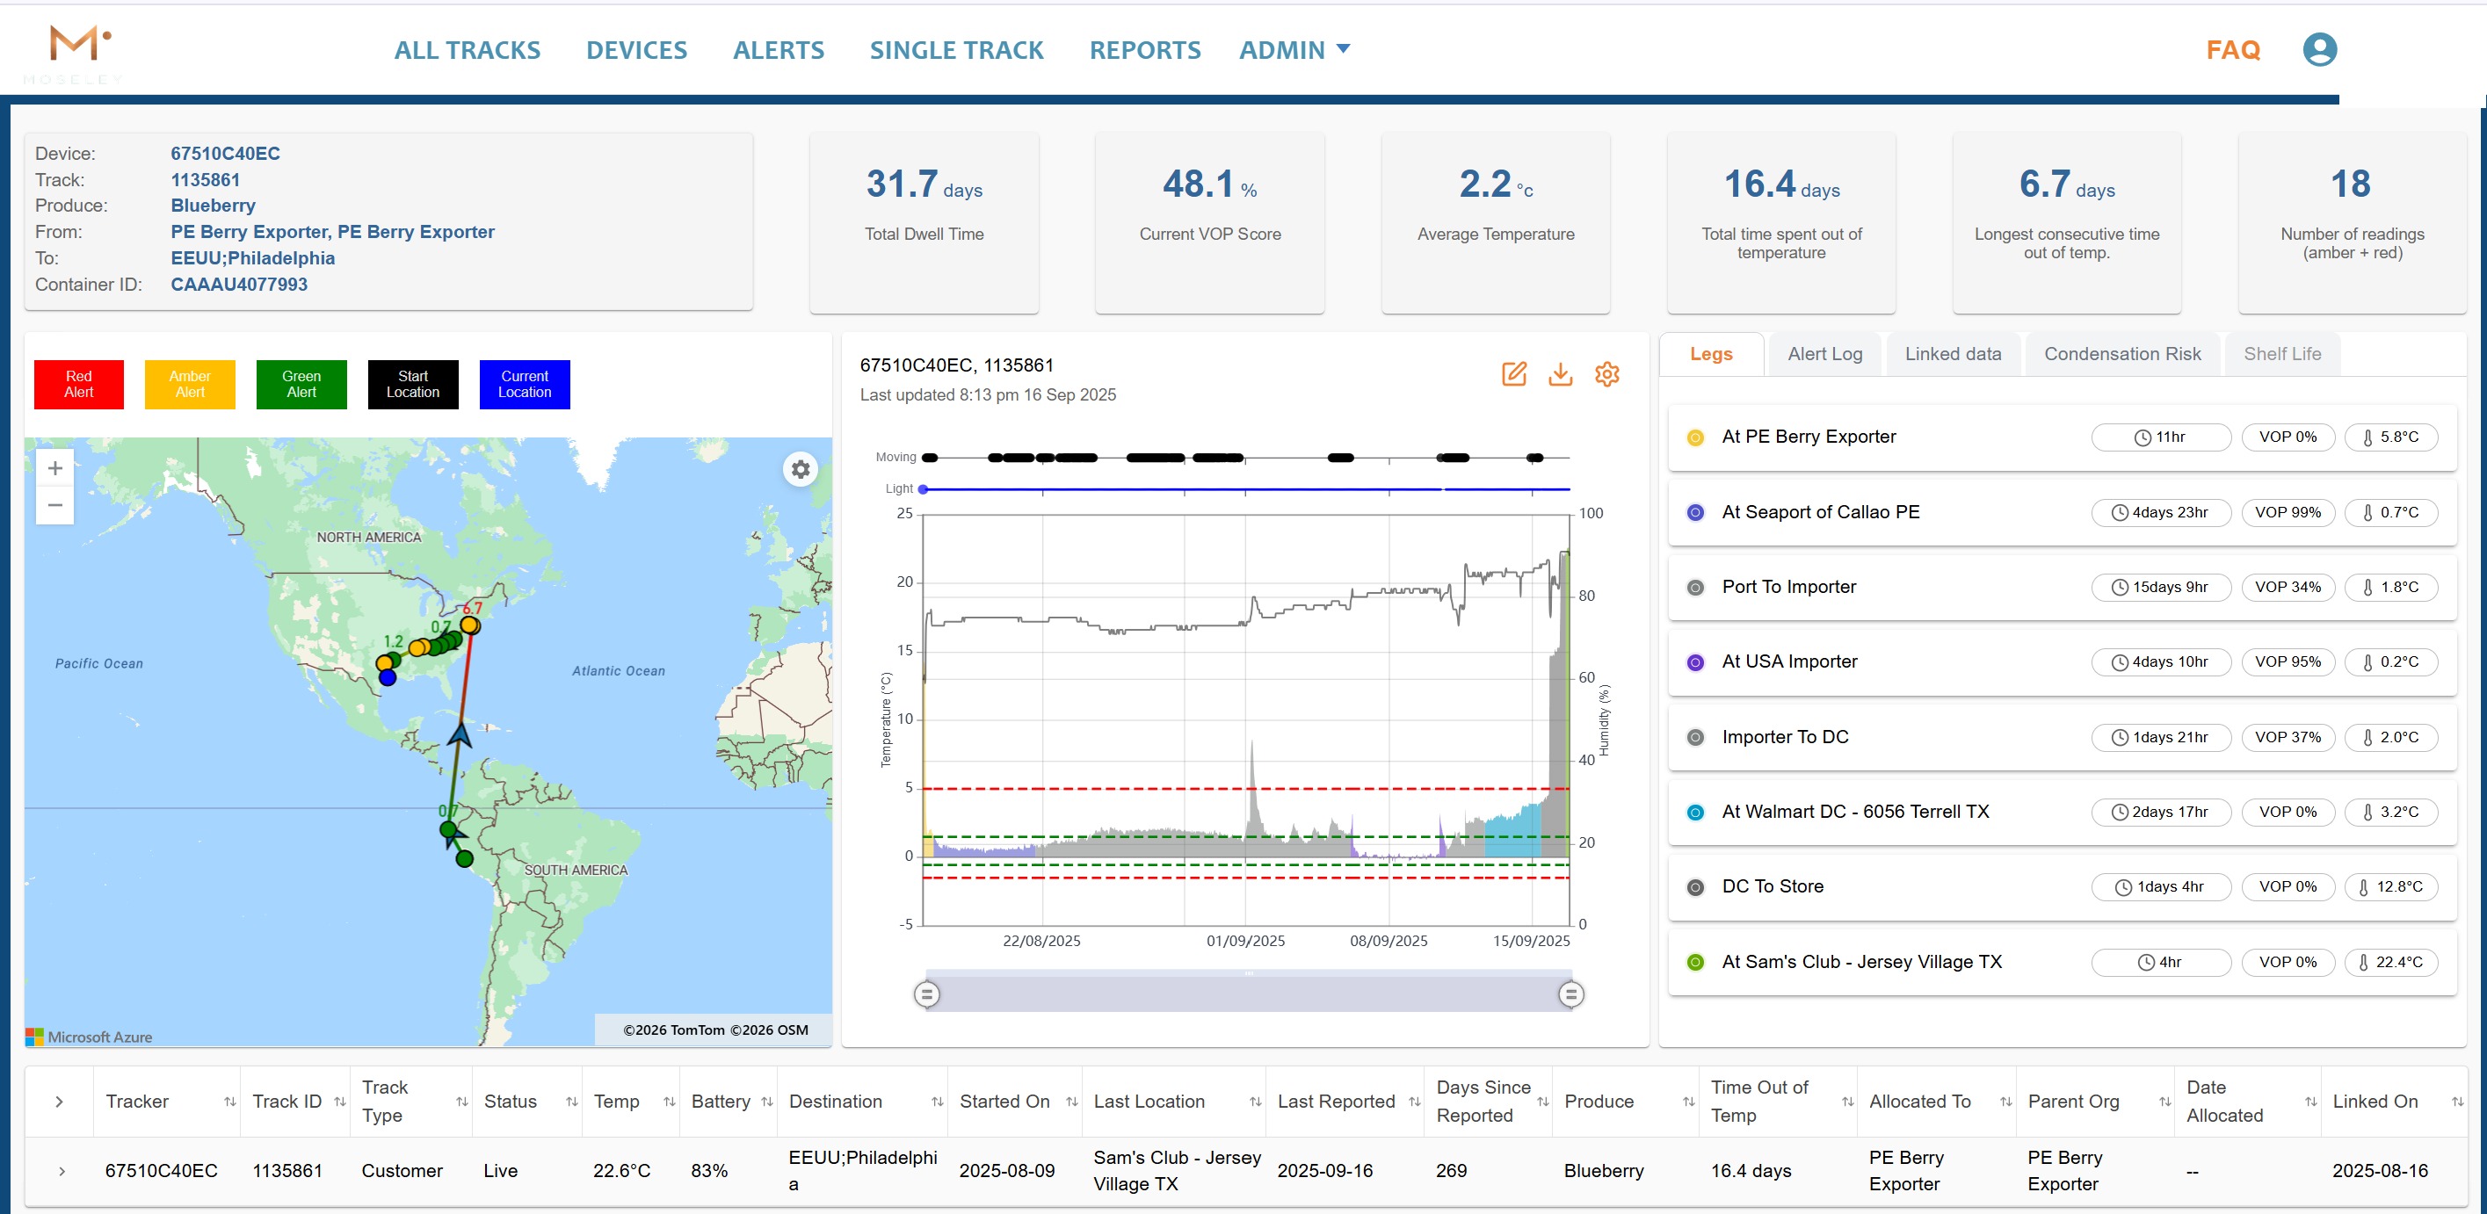
Task: Click the At USA Importer leg status dot
Action: click(1694, 662)
